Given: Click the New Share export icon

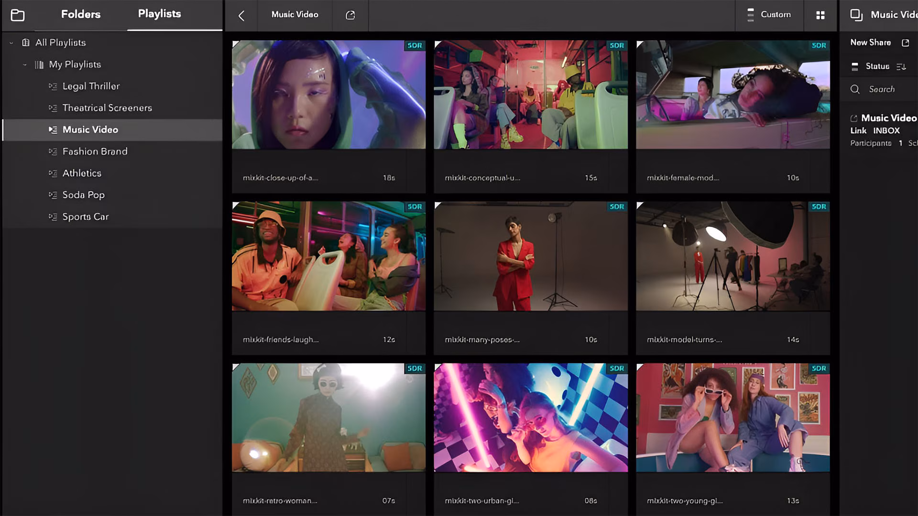Looking at the screenshot, I should 906,43.
